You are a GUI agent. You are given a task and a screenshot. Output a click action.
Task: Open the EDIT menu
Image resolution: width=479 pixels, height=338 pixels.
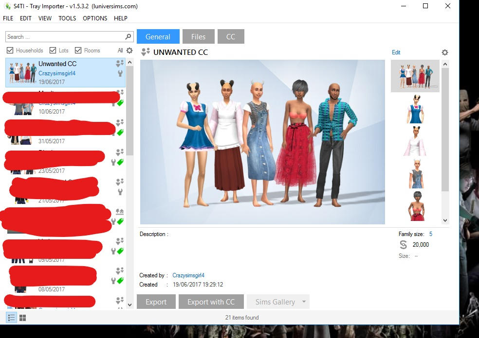click(26, 18)
